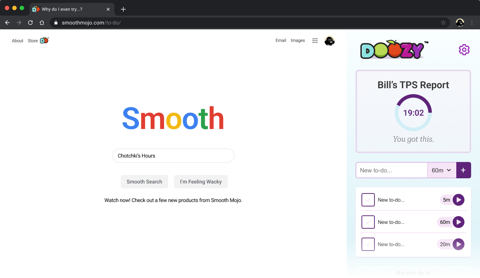This screenshot has width=480, height=278.
Task: Open a new browser tab
Action: click(123, 9)
